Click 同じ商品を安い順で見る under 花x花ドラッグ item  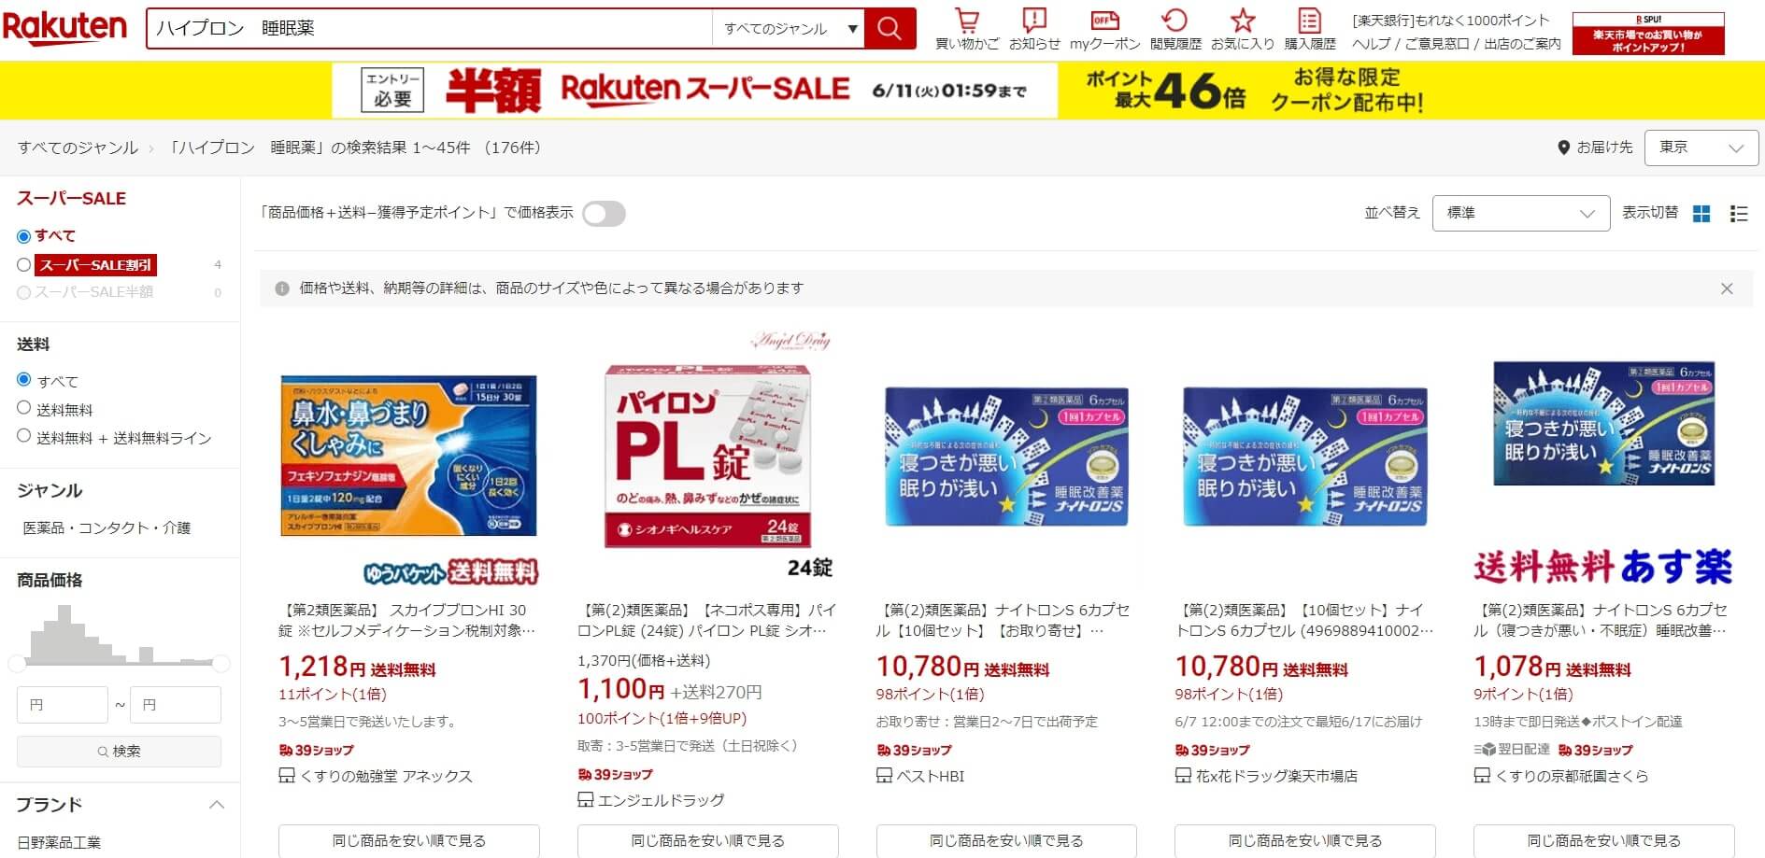click(x=1304, y=840)
